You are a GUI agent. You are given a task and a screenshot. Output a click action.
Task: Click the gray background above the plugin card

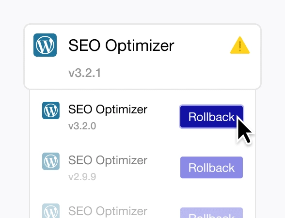tap(142, 11)
